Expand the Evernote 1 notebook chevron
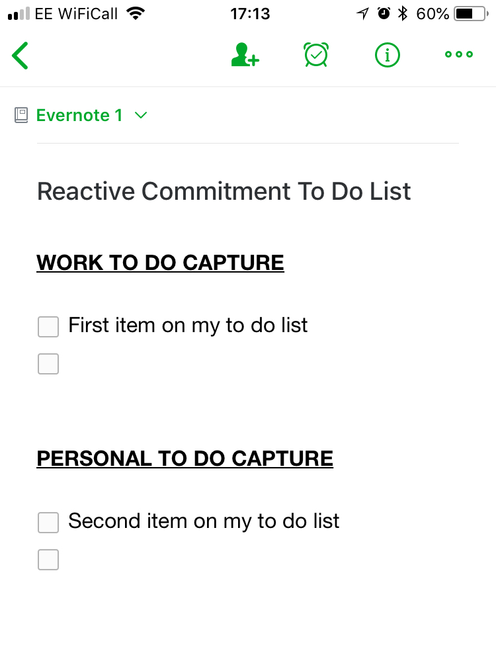Image resolution: width=496 pixels, height=653 pixels. tap(141, 115)
